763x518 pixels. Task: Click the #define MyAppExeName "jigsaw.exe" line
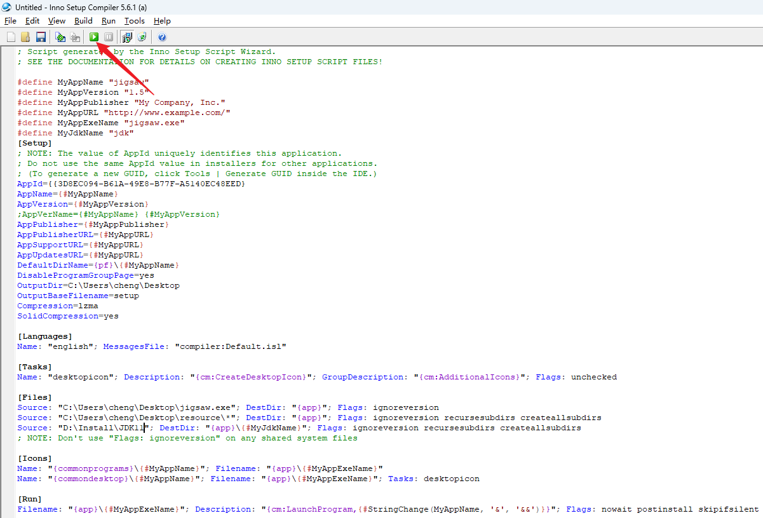101,123
